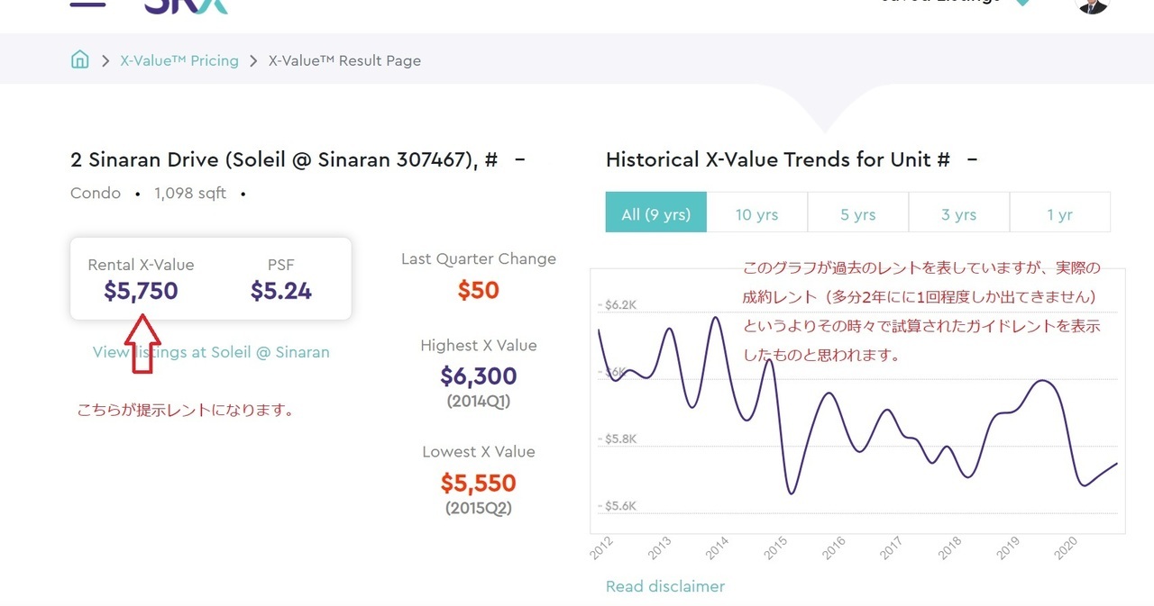The height and width of the screenshot is (606, 1154).
Task: Click the Last Quarter Change label
Action: (479, 259)
